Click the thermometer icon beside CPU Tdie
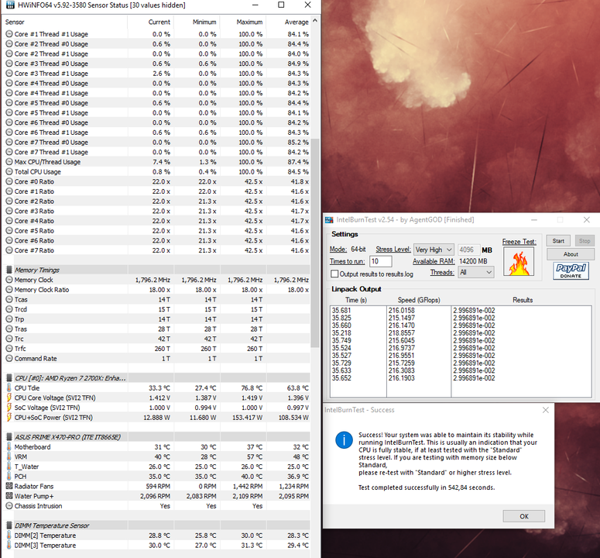The width and height of the screenshot is (600, 558). (x=9, y=387)
